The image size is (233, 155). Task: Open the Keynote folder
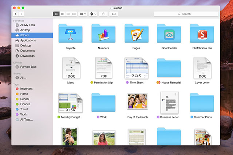[70, 34]
